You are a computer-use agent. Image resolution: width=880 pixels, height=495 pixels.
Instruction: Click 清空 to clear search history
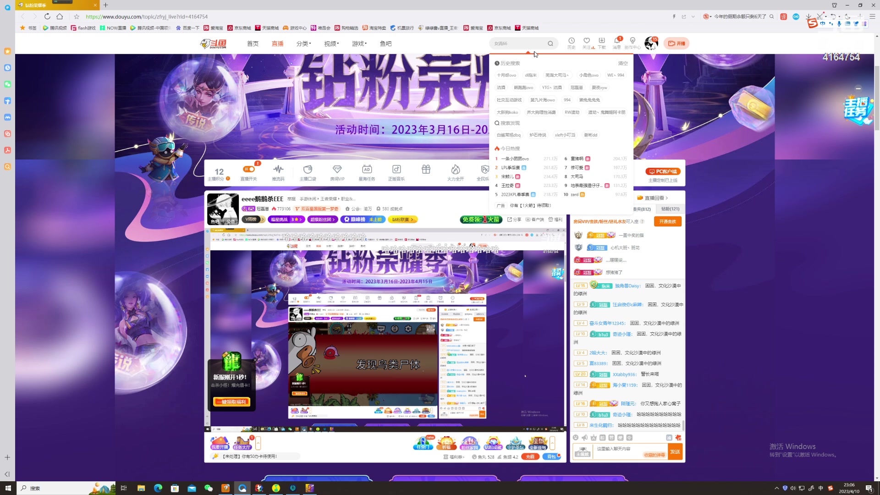pyautogui.click(x=623, y=63)
